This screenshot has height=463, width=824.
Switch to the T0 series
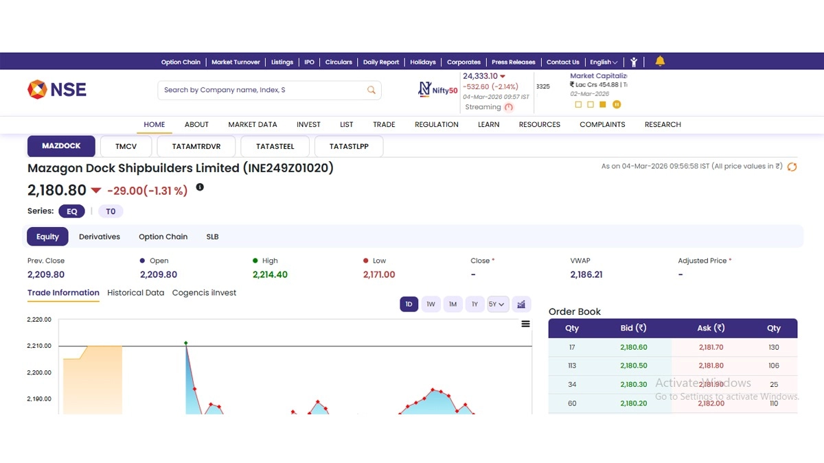tap(111, 211)
